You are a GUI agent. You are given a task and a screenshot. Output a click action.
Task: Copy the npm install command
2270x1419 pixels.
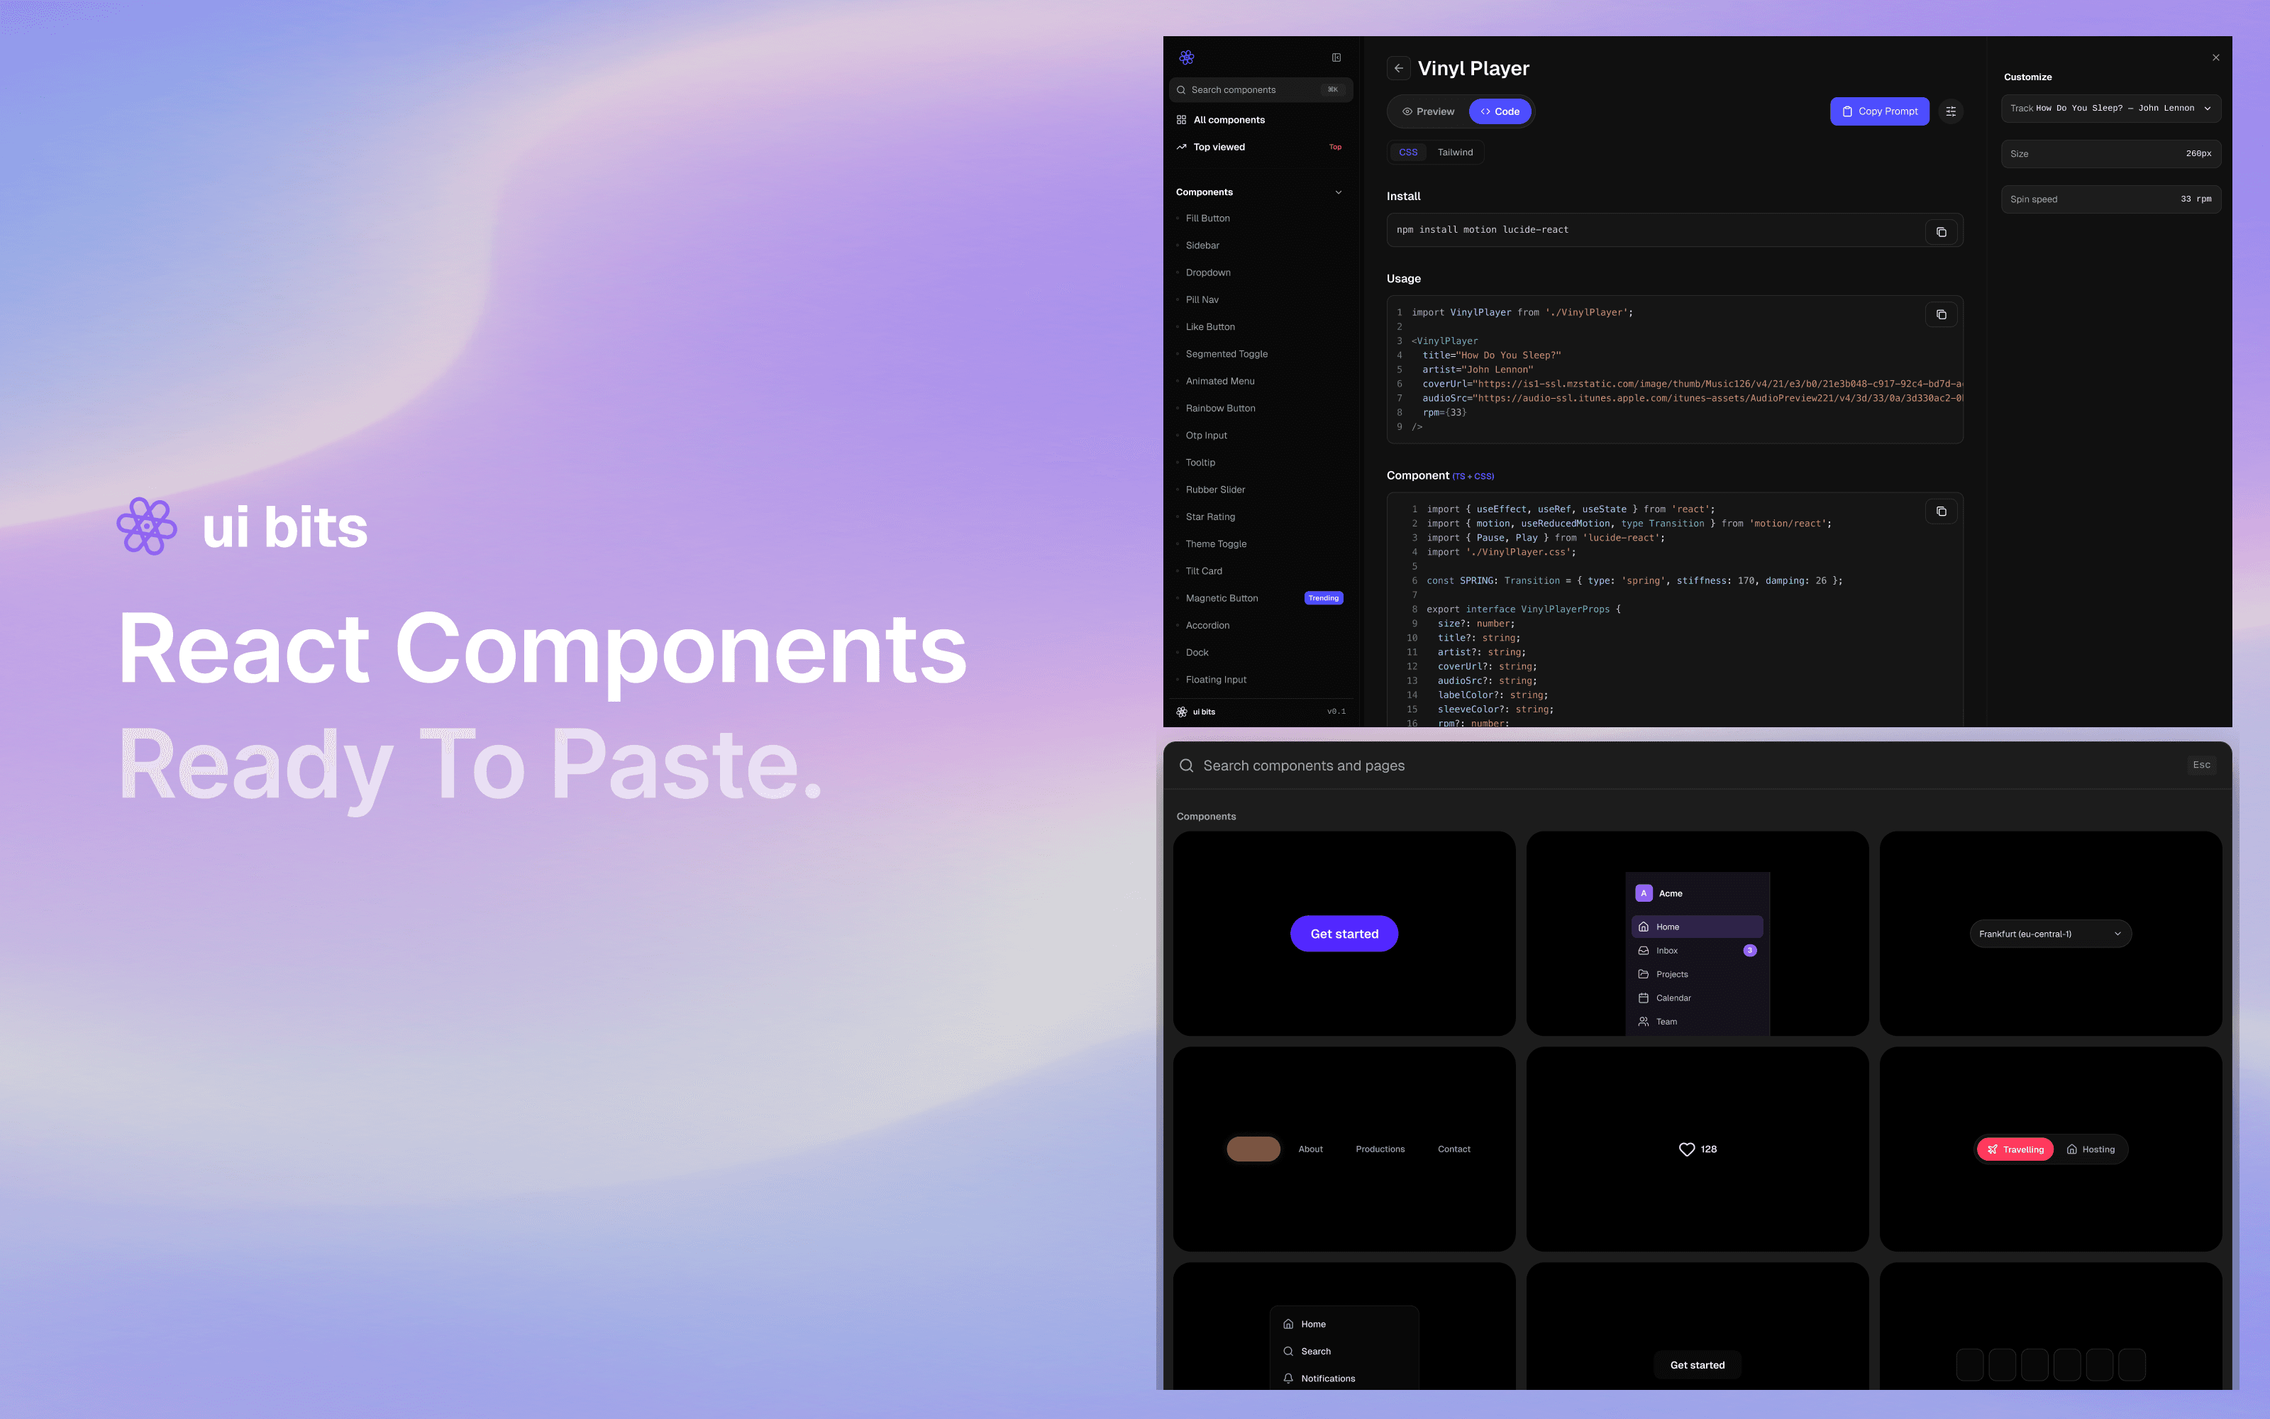click(1941, 232)
